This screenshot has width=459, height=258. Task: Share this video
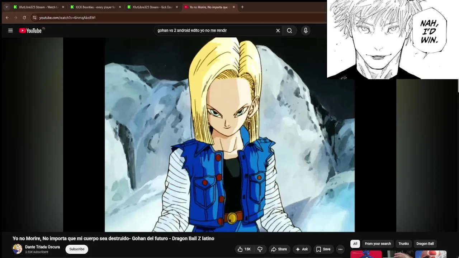pos(279,249)
